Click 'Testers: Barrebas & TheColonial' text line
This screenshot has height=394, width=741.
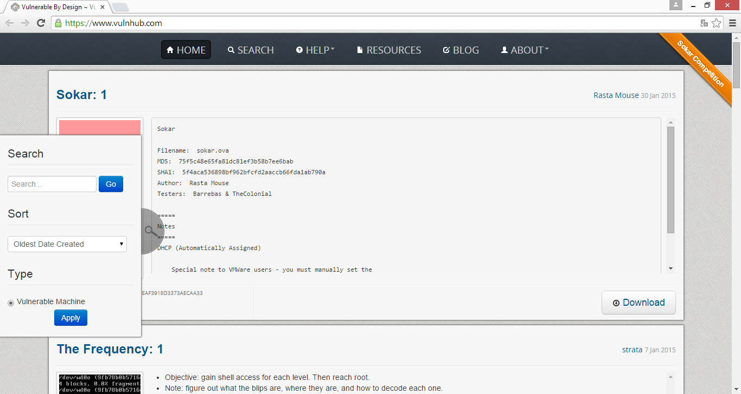tap(214, 194)
